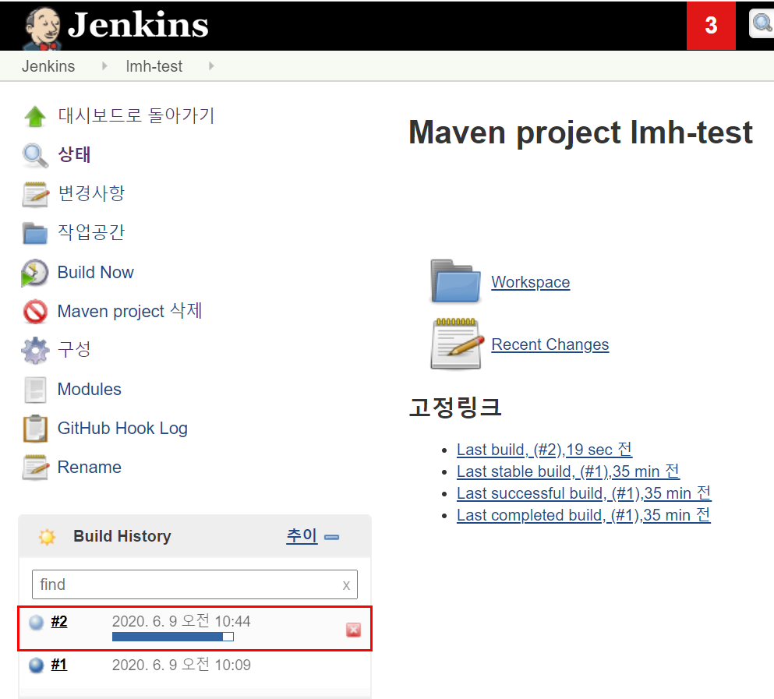This screenshot has height=699, width=774.
Task: Expand the arrow after lmh-test breadcrumb
Action: click(x=211, y=65)
